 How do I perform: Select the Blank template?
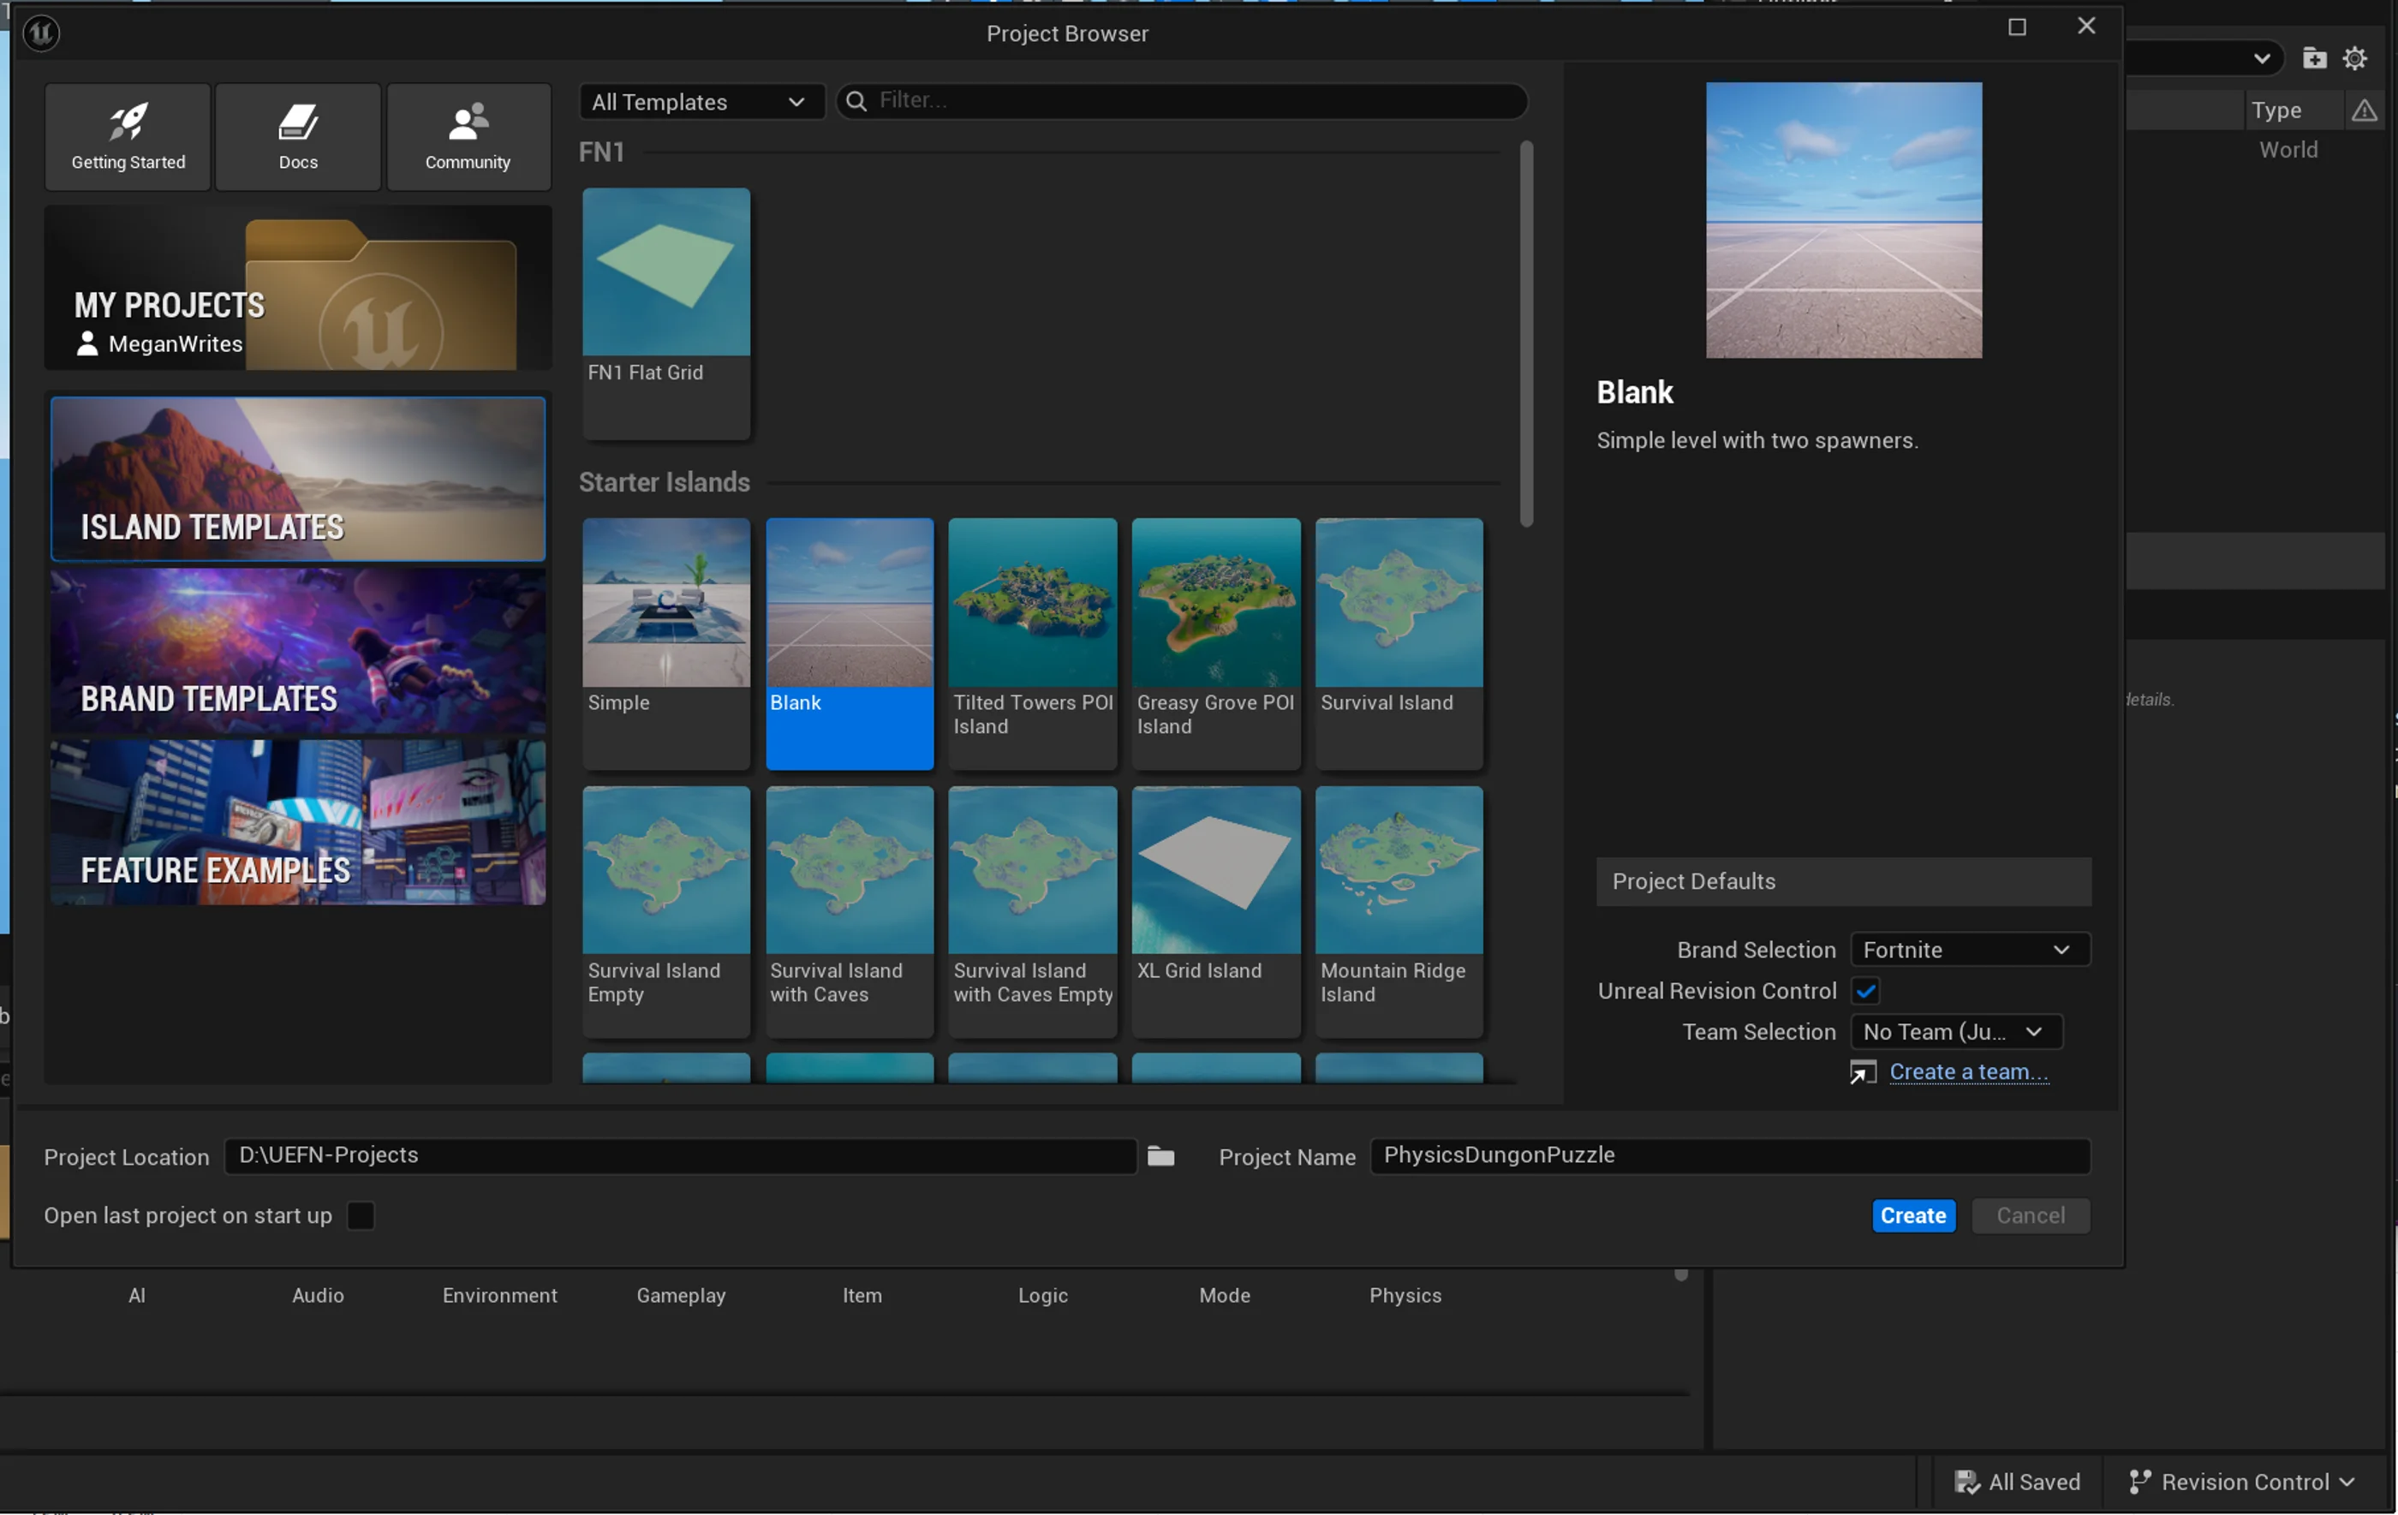[850, 643]
